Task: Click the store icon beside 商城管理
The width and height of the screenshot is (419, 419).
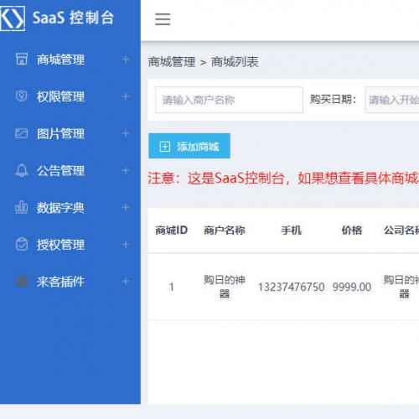Action: pyautogui.click(x=22, y=59)
